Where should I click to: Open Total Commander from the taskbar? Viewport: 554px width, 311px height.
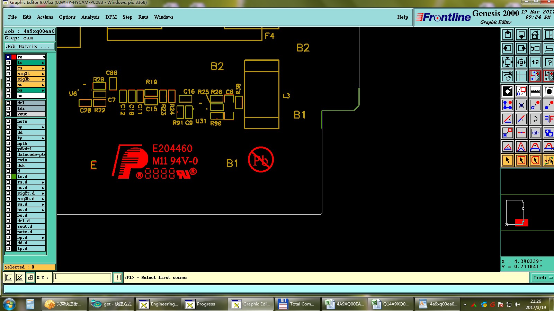[297, 304]
